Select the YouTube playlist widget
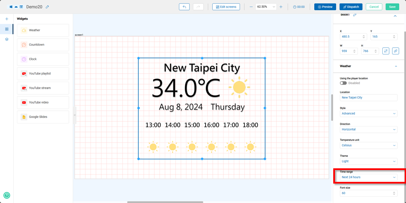 point(43,74)
